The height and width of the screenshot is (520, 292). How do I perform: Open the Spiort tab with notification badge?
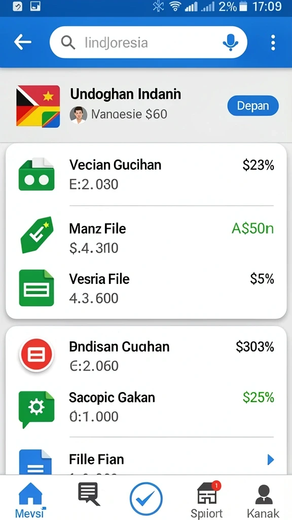pos(207,500)
